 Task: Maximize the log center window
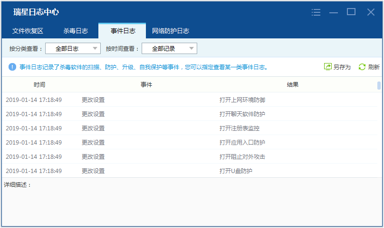point(351,12)
